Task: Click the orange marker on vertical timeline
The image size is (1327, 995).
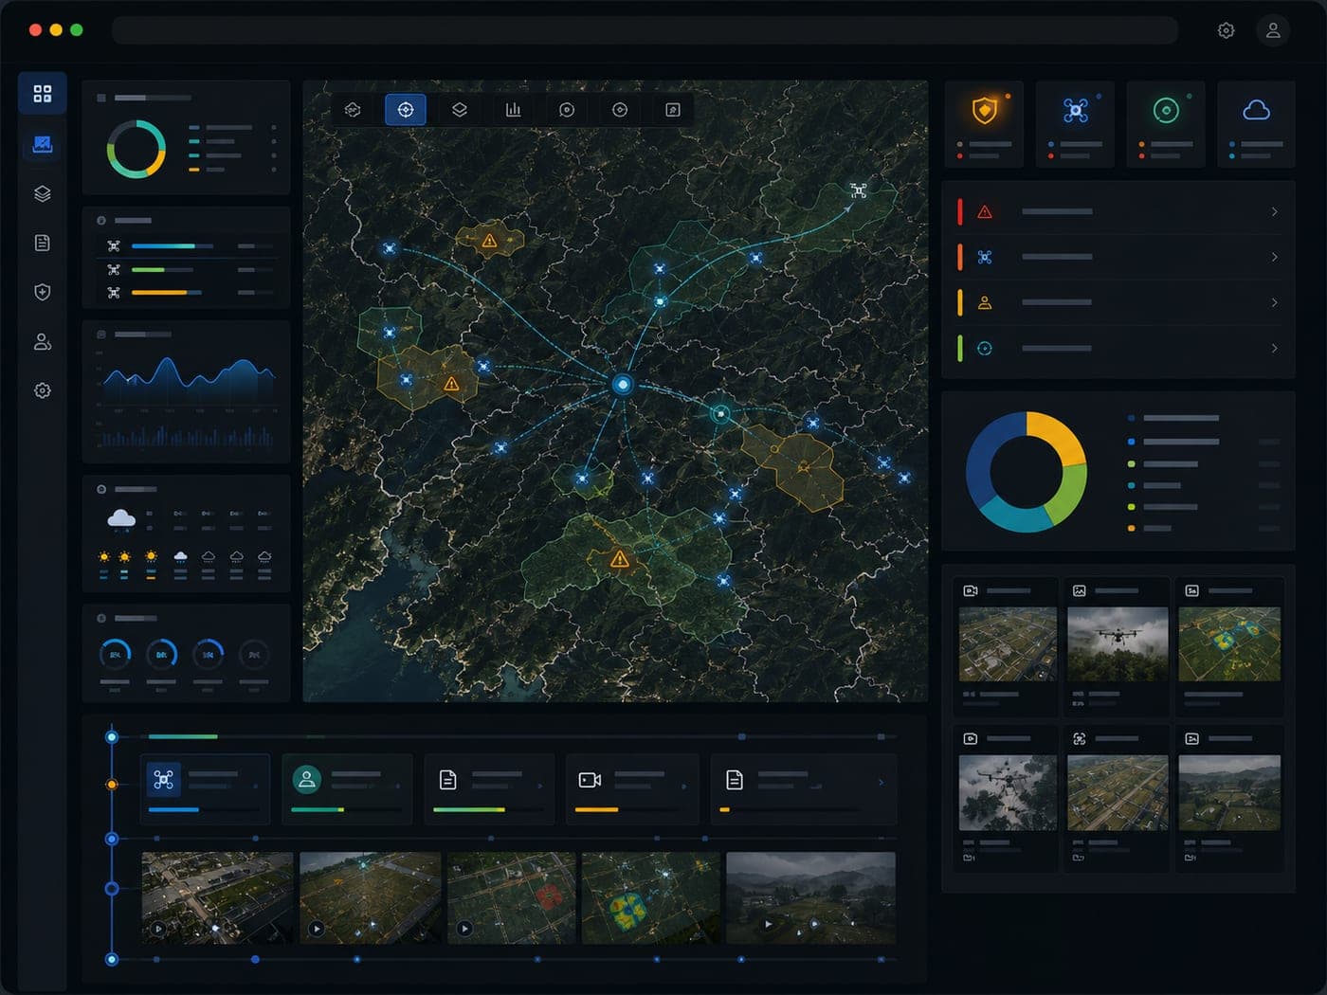Action: [112, 785]
